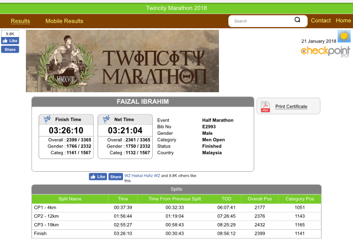Share the result below the runner card
This screenshot has width=353, height=243.
pyautogui.click(x=115, y=177)
